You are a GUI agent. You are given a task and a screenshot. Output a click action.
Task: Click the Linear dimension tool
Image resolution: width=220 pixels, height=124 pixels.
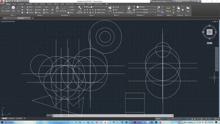point(70,7)
